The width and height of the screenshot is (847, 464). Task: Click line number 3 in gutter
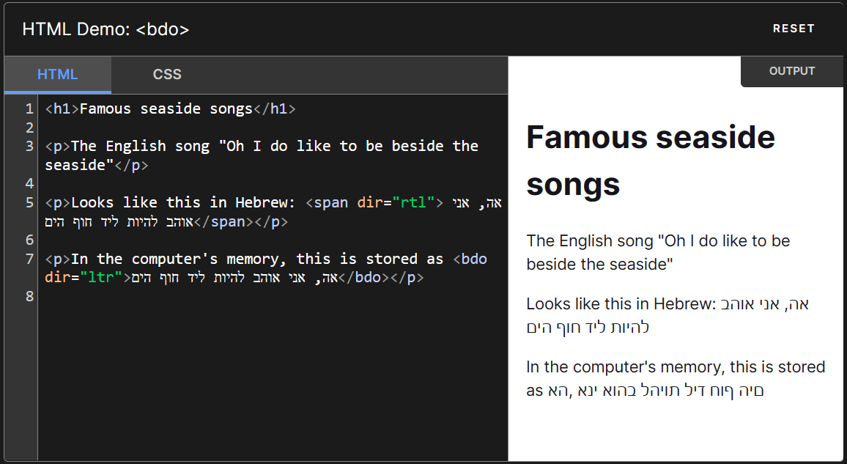tap(29, 147)
